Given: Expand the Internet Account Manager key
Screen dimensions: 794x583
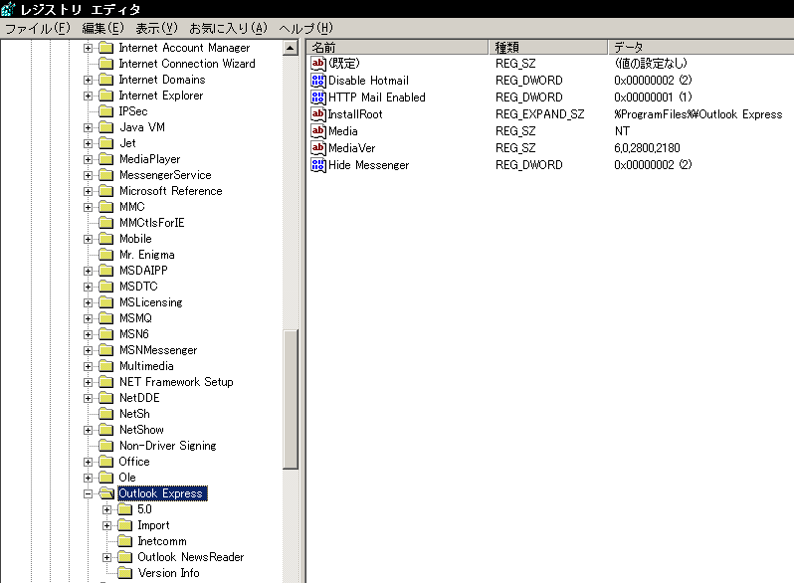Looking at the screenshot, I should point(89,48).
